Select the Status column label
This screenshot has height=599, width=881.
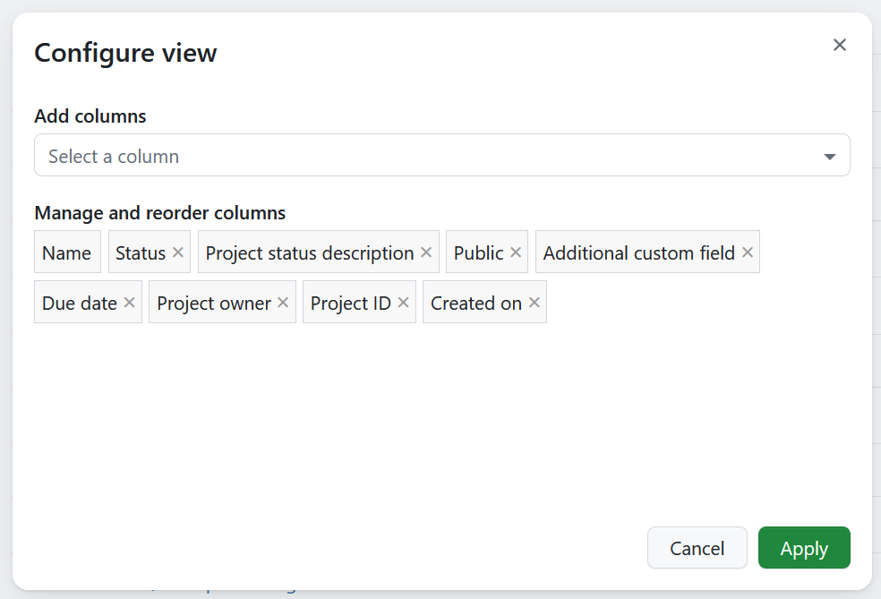[x=141, y=252]
